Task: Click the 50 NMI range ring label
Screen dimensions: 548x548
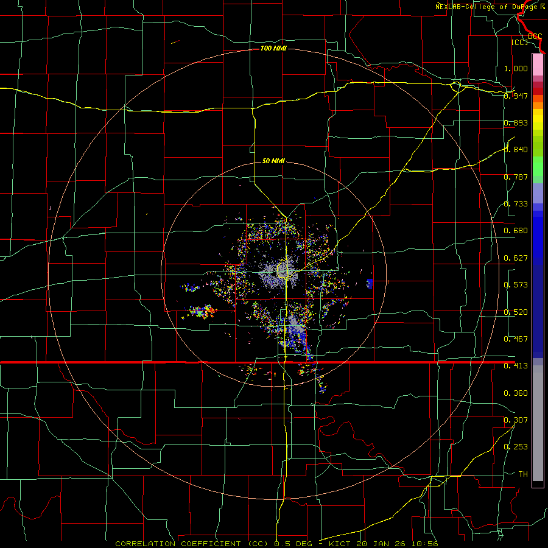Action: 273,161
